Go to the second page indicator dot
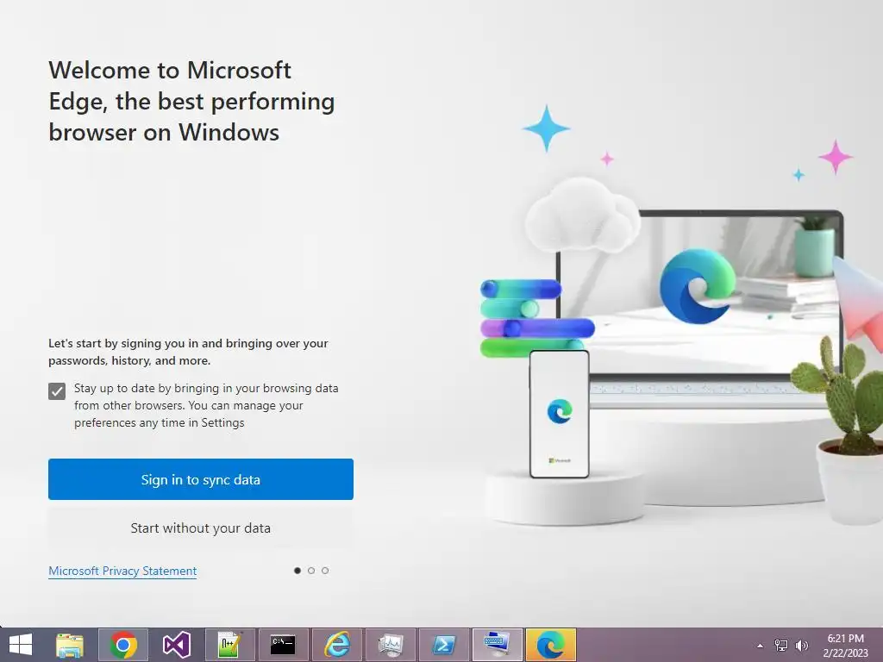Viewport: 883px width, 662px height. pos(310,571)
